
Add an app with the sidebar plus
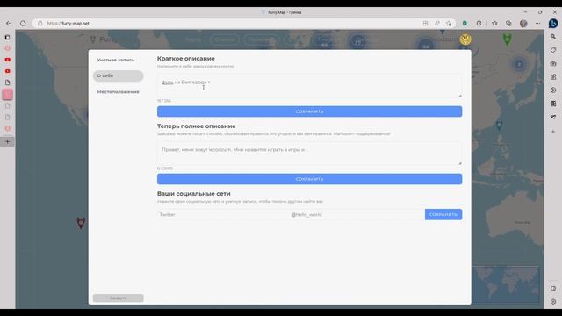point(553,132)
